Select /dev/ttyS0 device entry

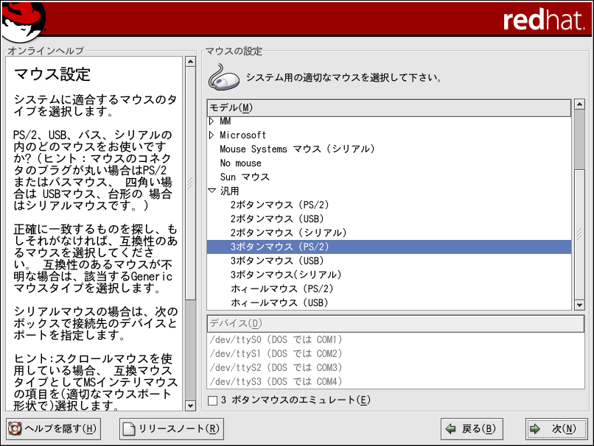[276, 340]
